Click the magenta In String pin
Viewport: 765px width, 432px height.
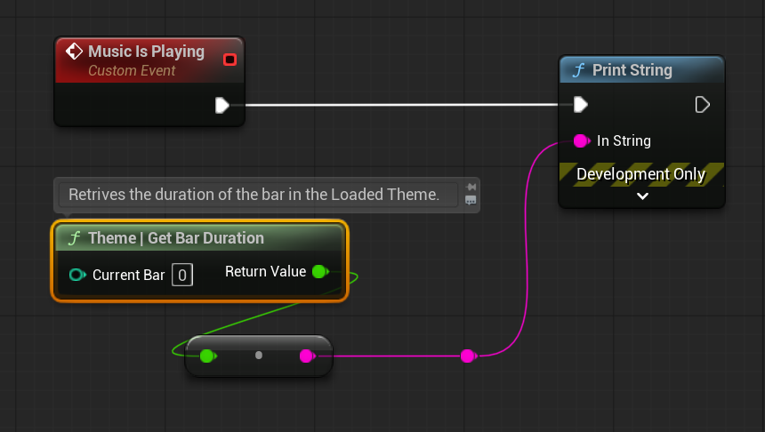click(581, 140)
